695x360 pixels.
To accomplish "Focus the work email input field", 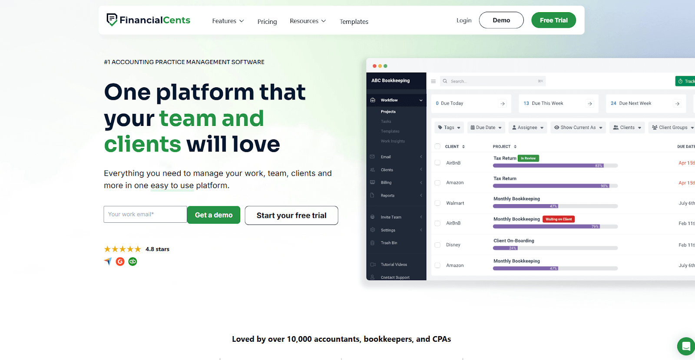I will tap(145, 214).
